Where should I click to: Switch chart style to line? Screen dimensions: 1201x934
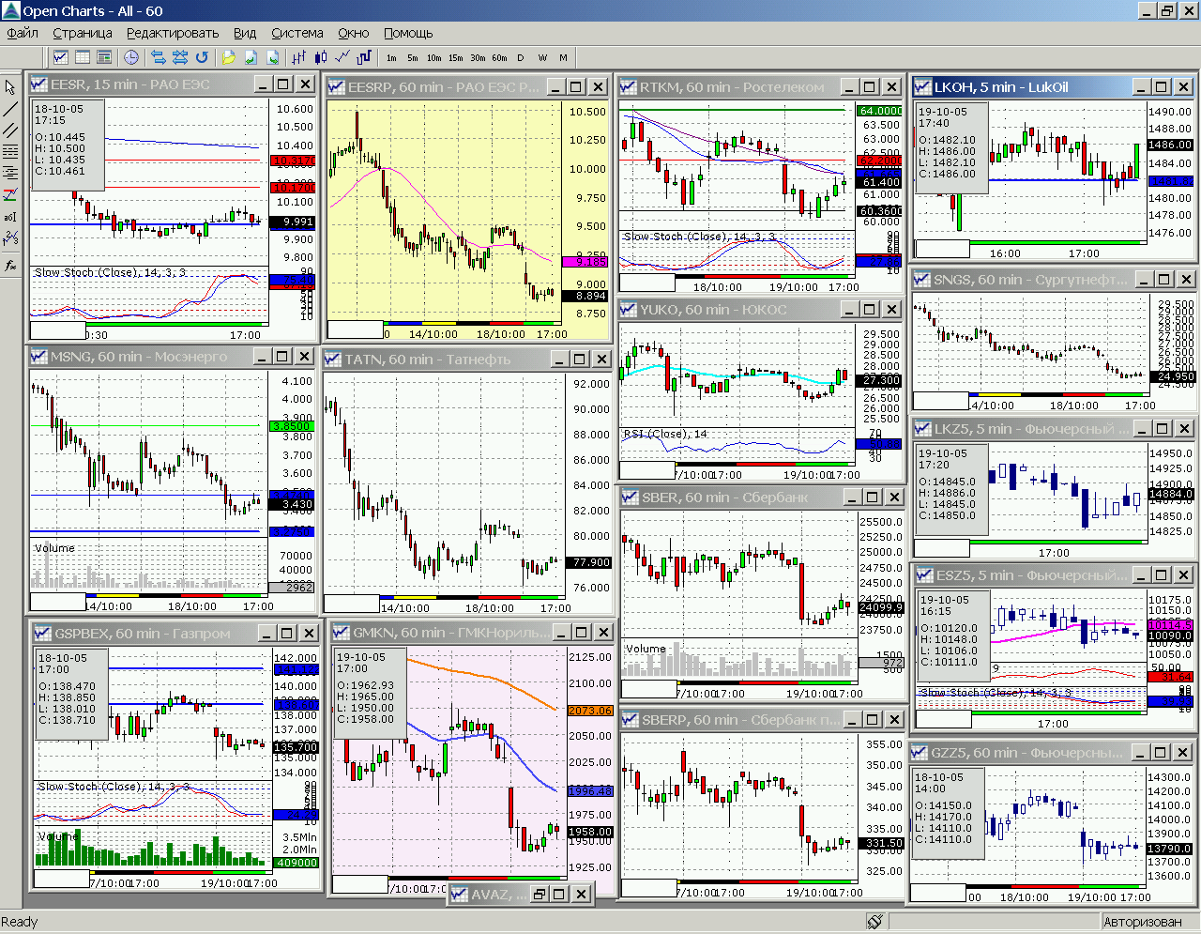tap(342, 57)
